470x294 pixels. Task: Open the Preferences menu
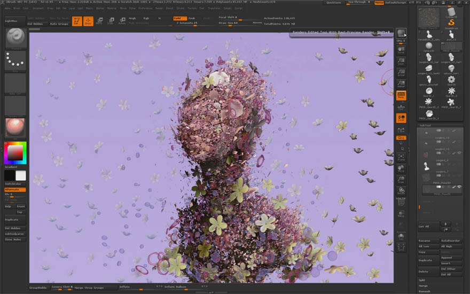point(145,9)
